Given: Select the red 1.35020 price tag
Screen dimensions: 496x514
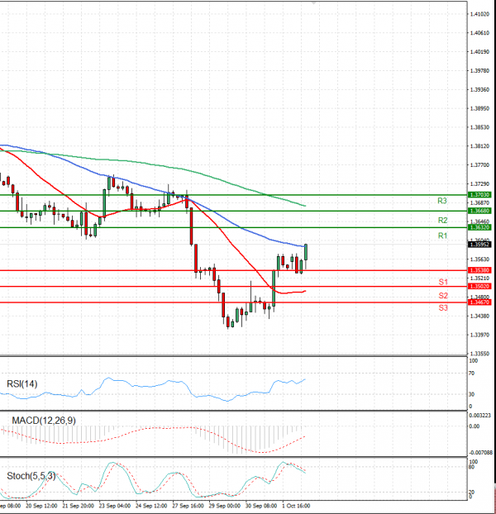Looking at the screenshot, I should point(479,286).
